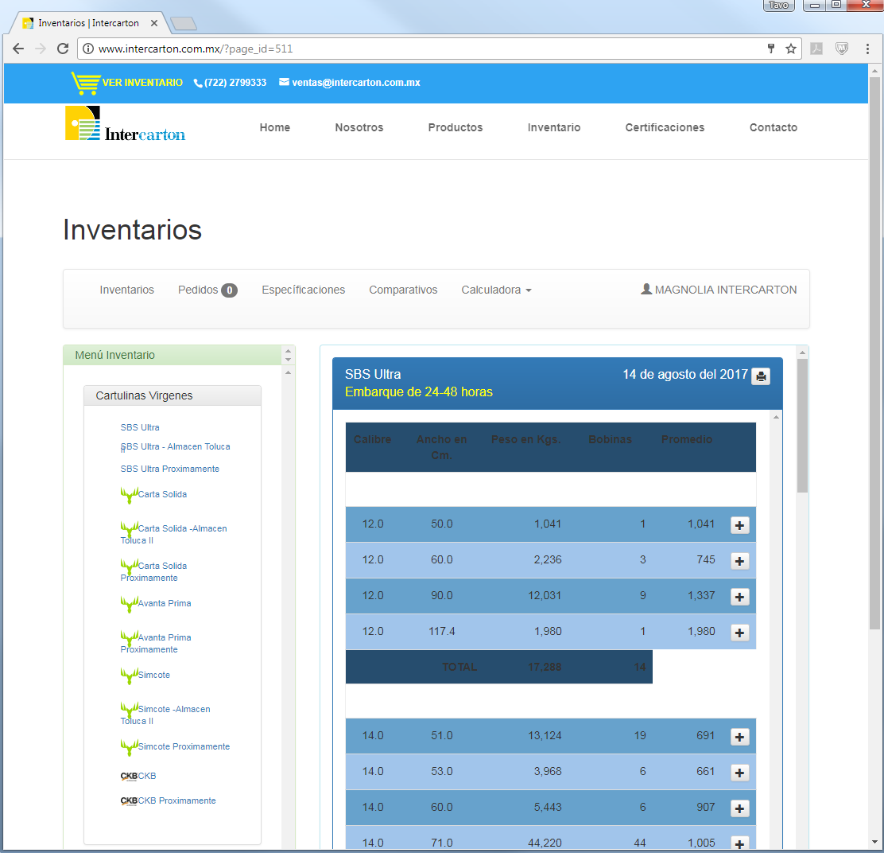Select the SBS Ultra inventory link
884x853 pixels.
click(140, 427)
